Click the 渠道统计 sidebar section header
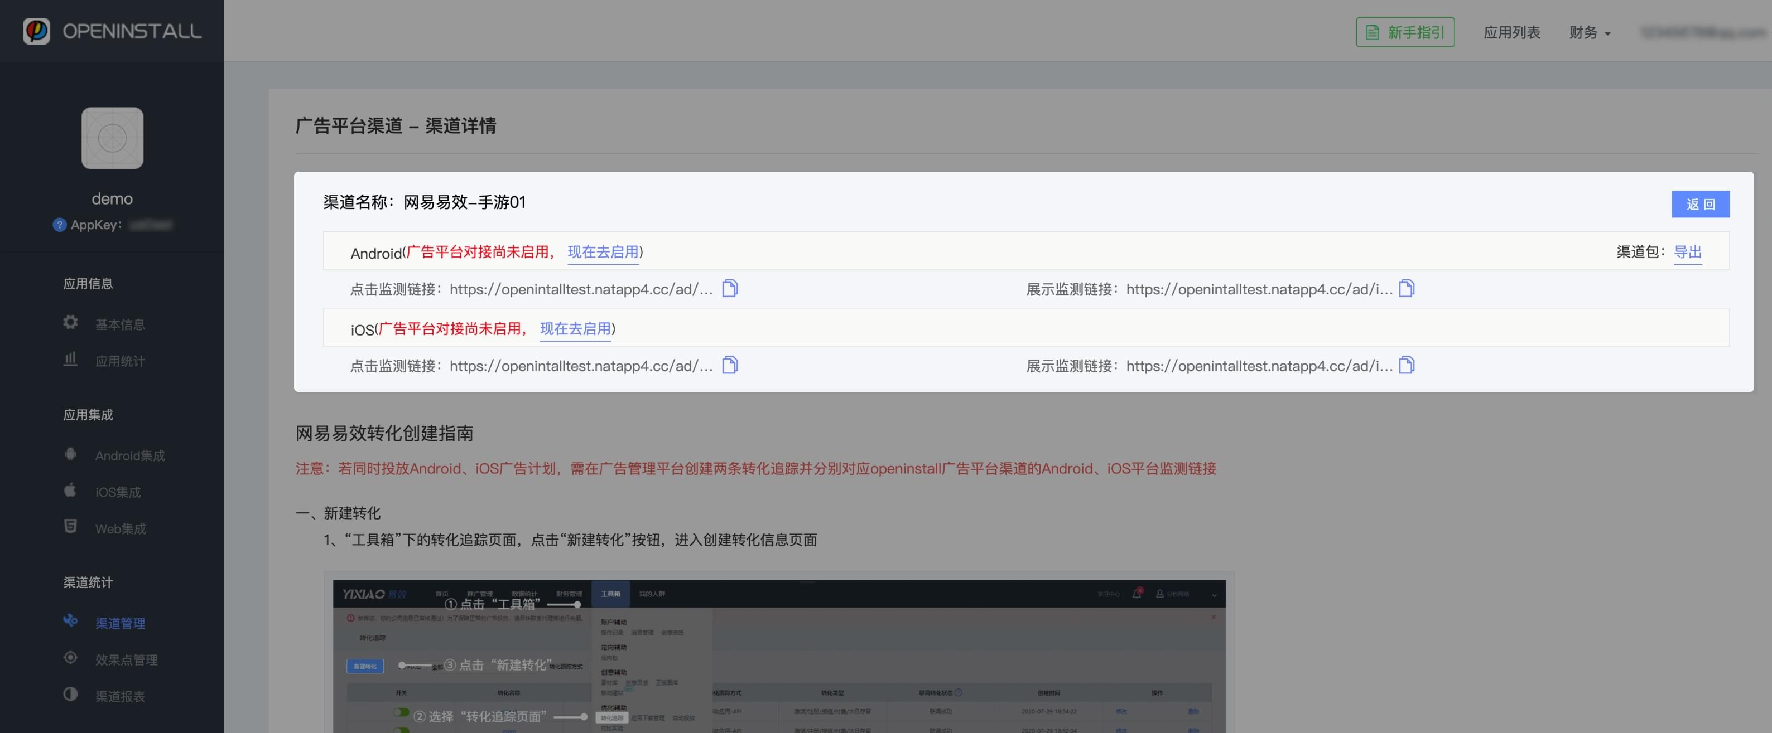 point(88,582)
